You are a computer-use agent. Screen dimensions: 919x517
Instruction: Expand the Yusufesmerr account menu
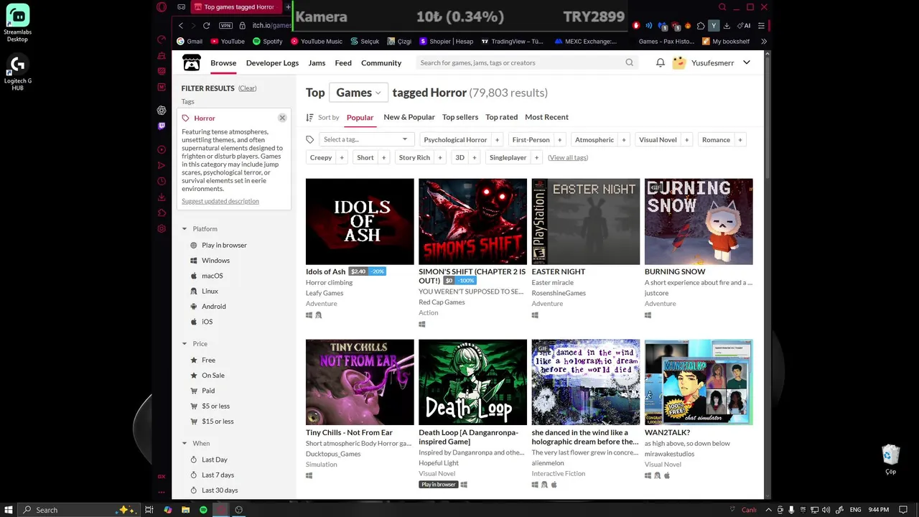[x=747, y=62]
